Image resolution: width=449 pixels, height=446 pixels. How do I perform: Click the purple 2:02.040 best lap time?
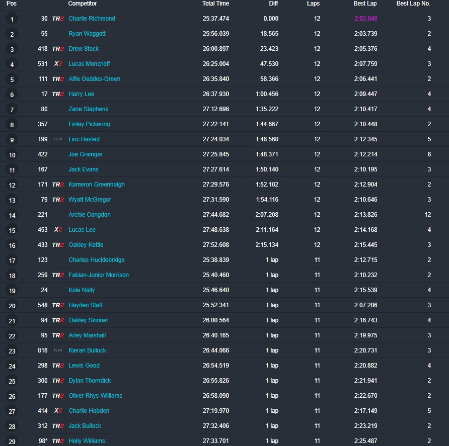tap(365, 19)
